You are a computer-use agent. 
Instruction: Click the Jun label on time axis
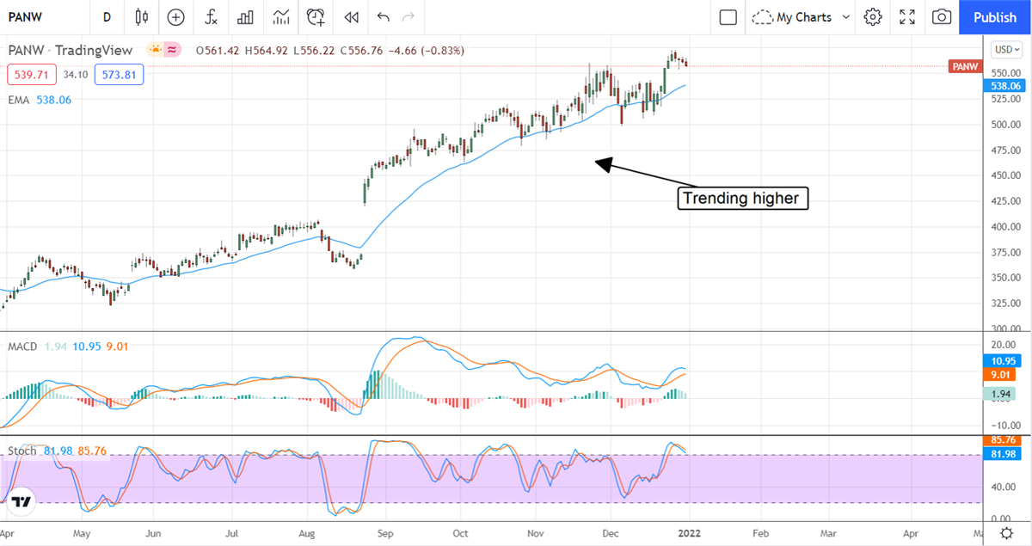tap(153, 533)
